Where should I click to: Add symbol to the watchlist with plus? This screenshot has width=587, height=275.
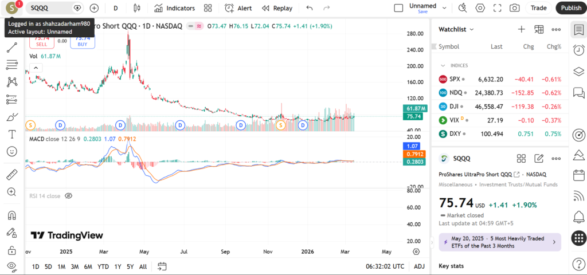[x=521, y=29]
